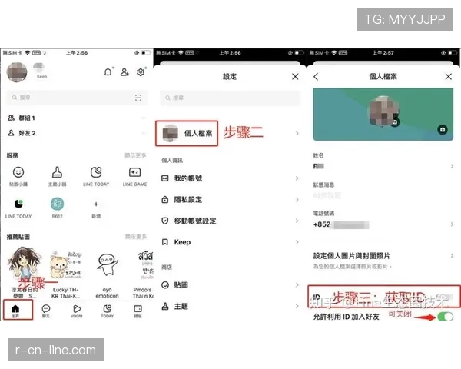Tap the lock icon beside 隱私設定
This screenshot has width=461, height=369.
coord(165,200)
